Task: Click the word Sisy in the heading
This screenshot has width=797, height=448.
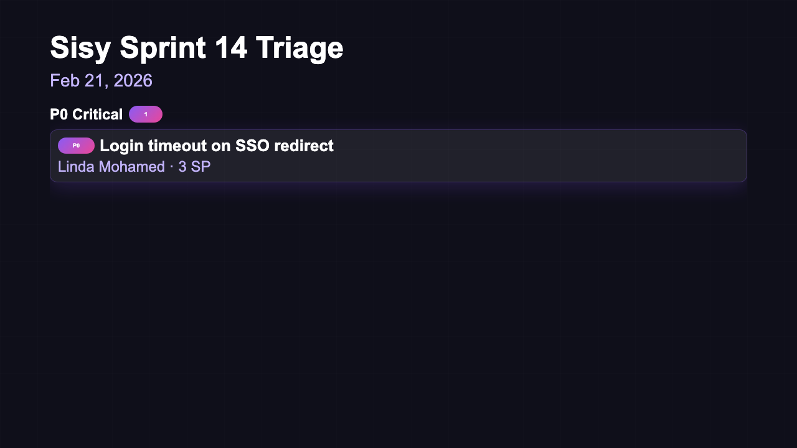Action: tap(80, 48)
